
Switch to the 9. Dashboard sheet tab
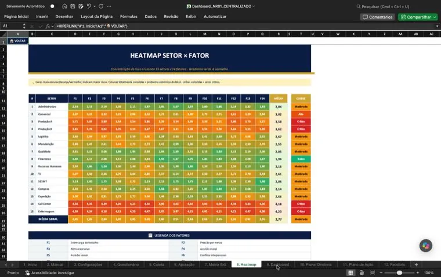coord(278,265)
